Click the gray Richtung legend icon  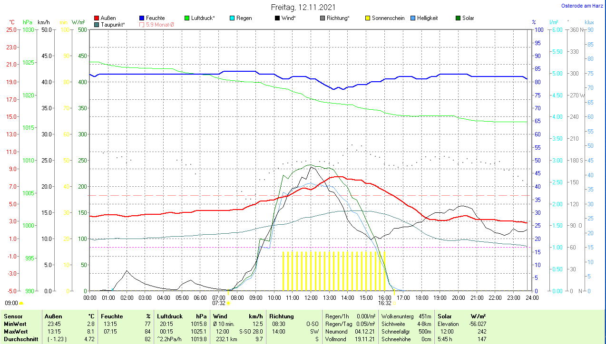point(323,18)
